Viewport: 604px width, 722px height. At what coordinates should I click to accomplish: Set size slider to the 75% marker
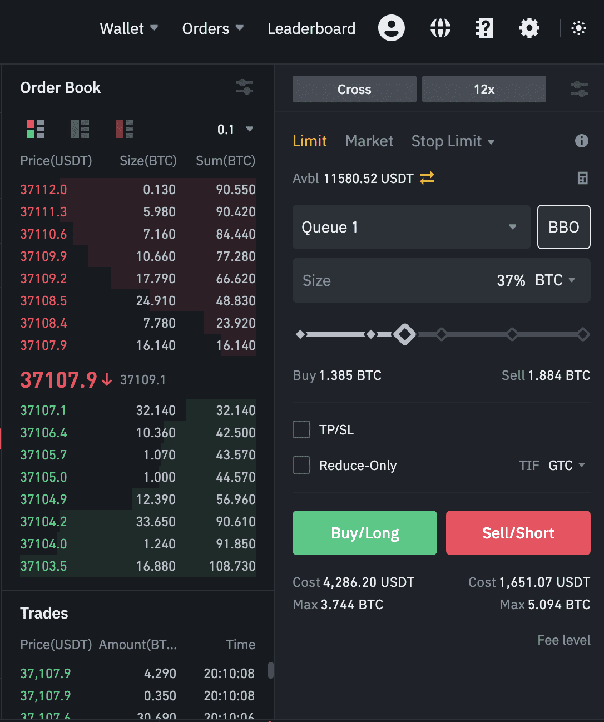(512, 334)
